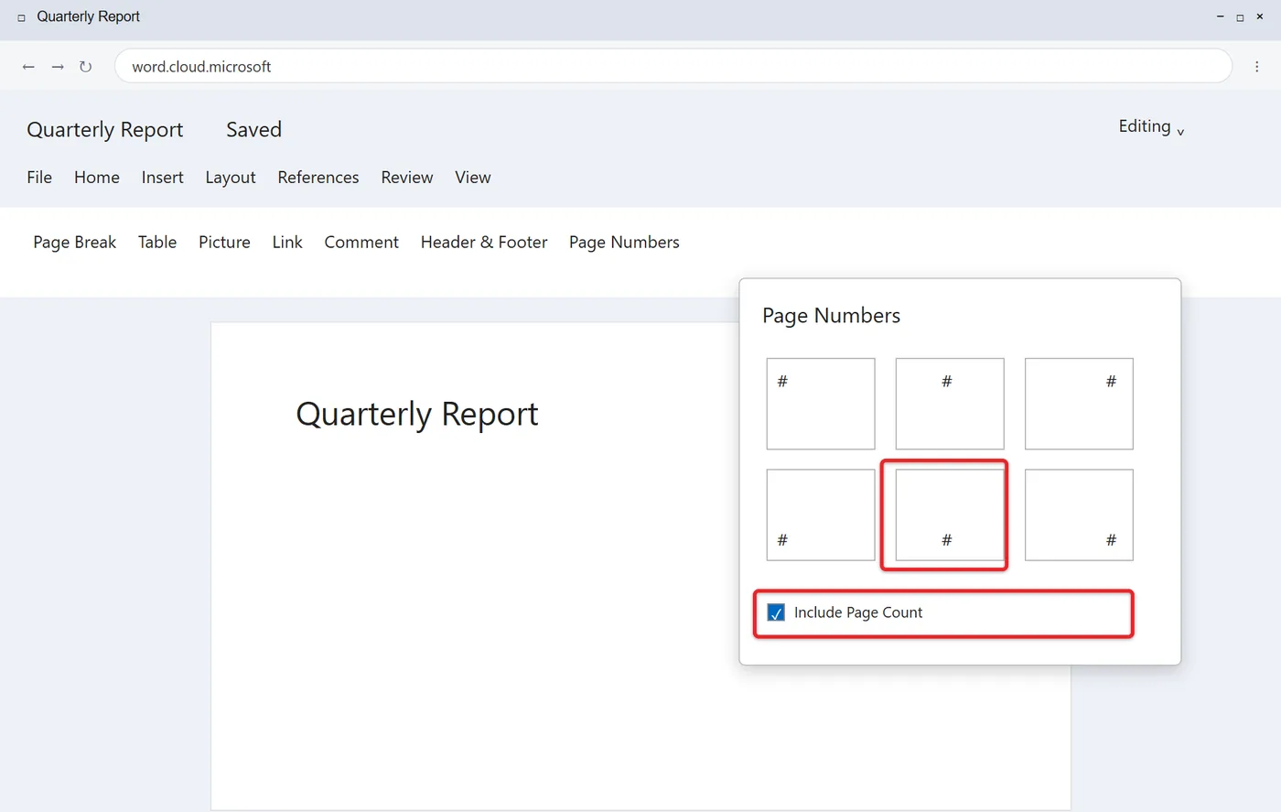Click the Picture command
This screenshot has height=812, width=1281.
[x=224, y=243]
